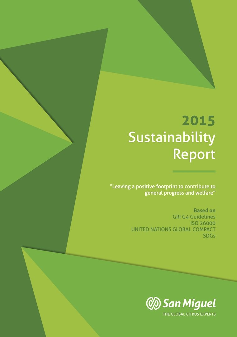Click the San Miguel logo emblem
The width and height of the screenshot is (237, 337).
pos(153,303)
